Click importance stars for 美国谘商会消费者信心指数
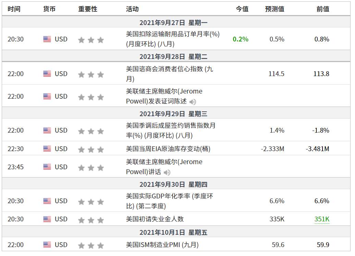The image size is (355, 256). [x=91, y=74]
